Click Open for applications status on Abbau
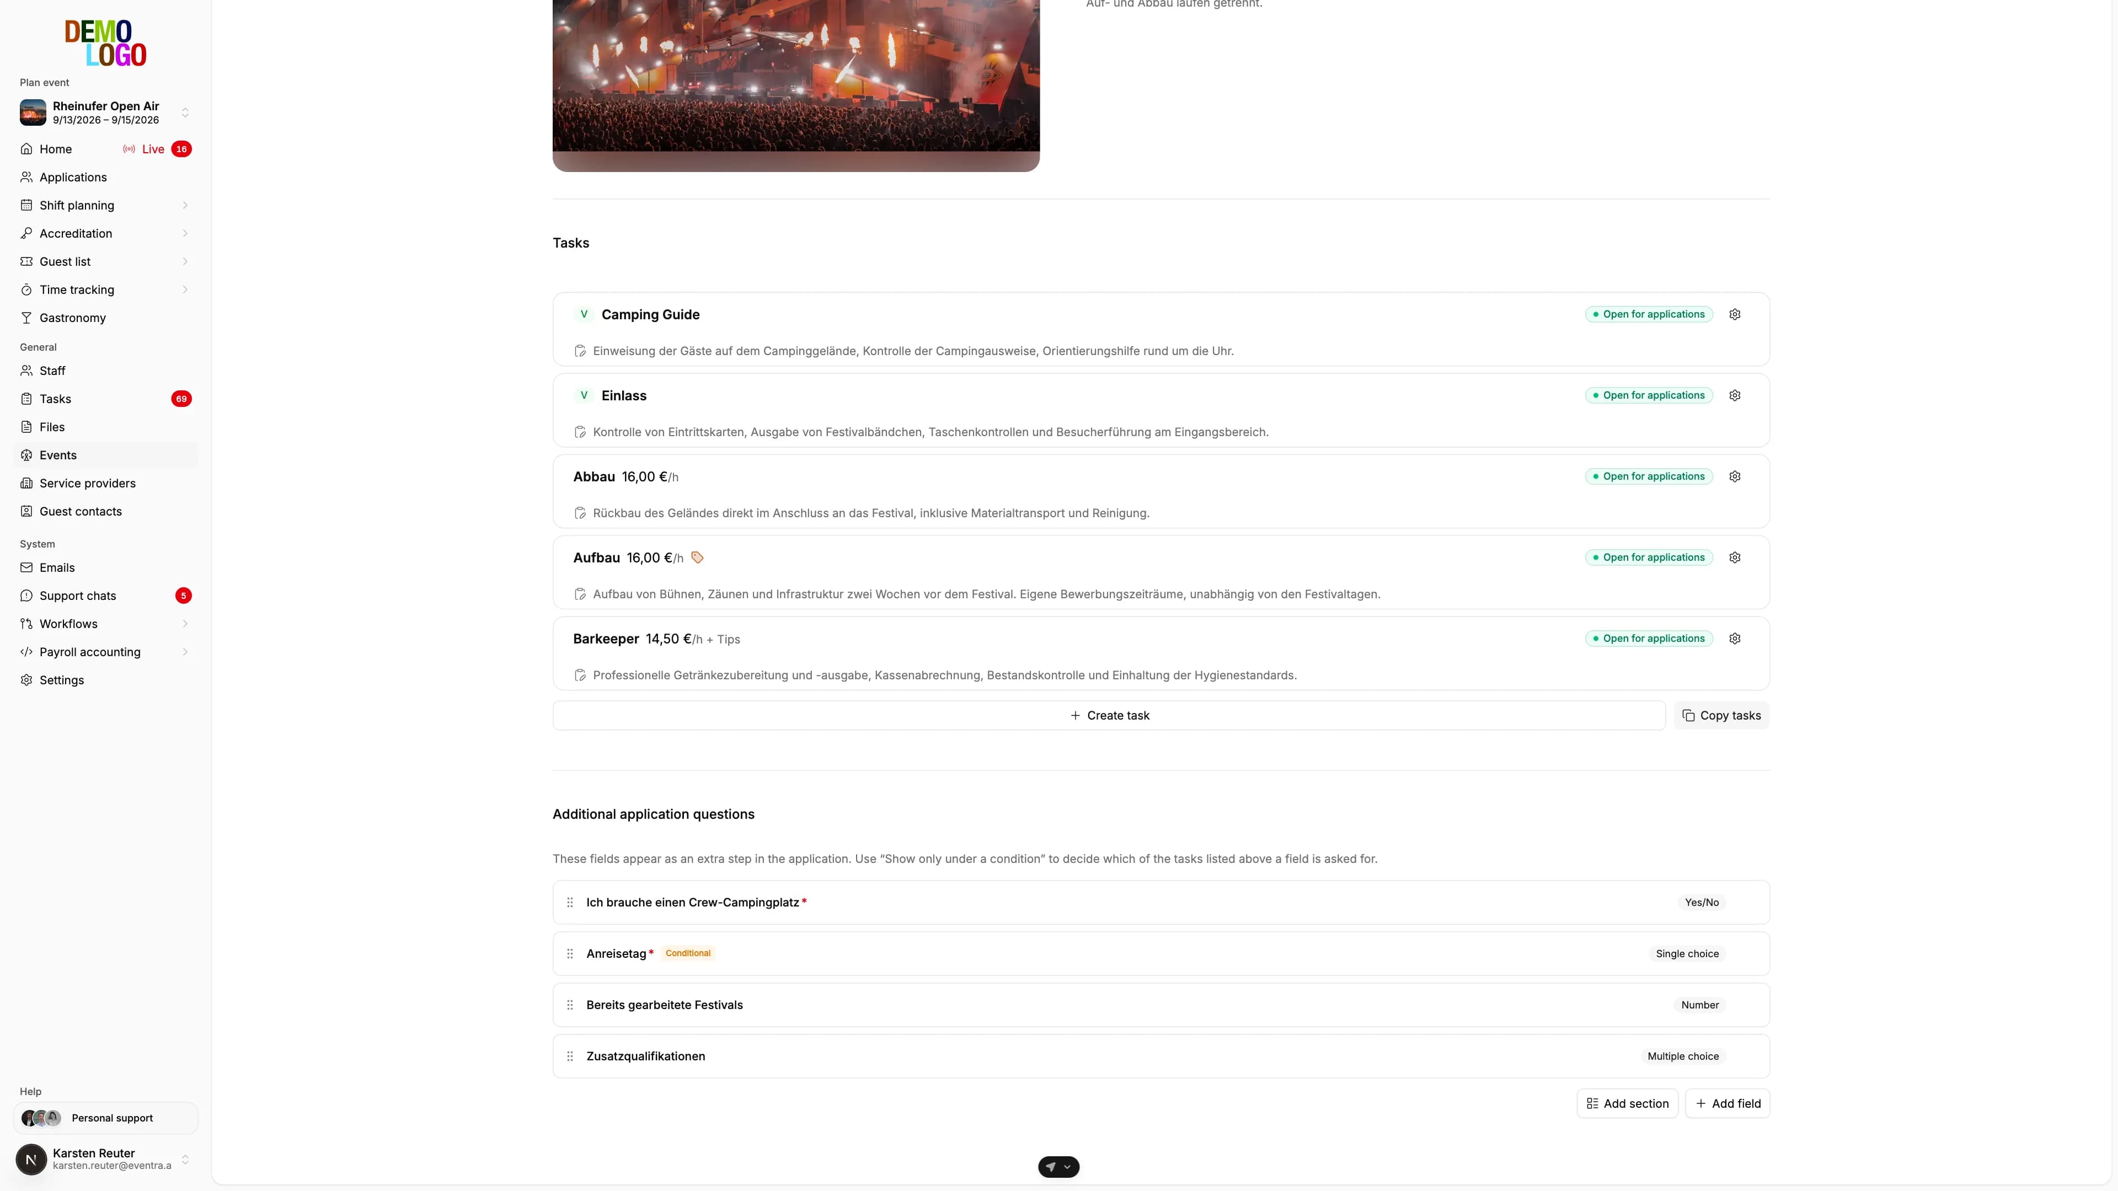 (x=1649, y=477)
